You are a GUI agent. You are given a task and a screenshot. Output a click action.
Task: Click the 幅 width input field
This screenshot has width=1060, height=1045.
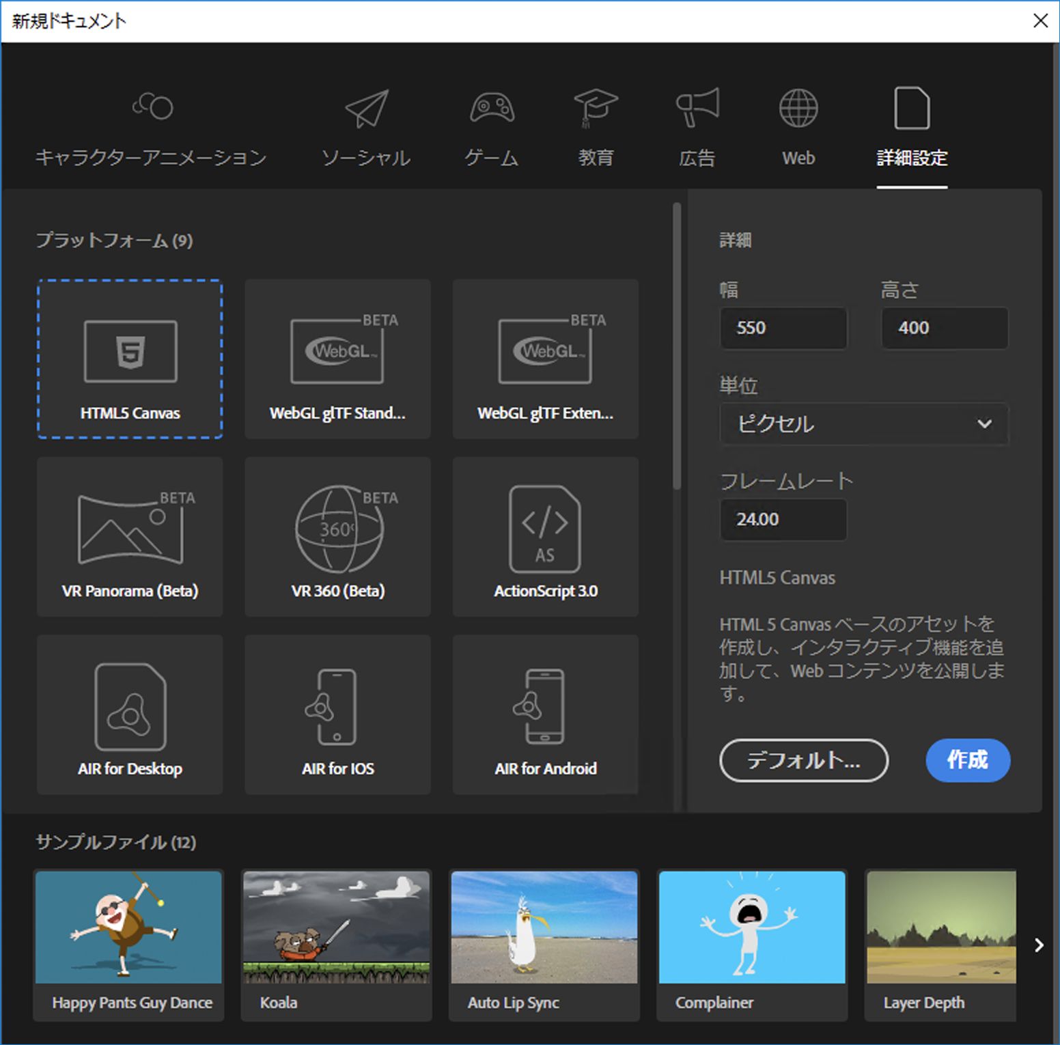pyautogui.click(x=783, y=328)
